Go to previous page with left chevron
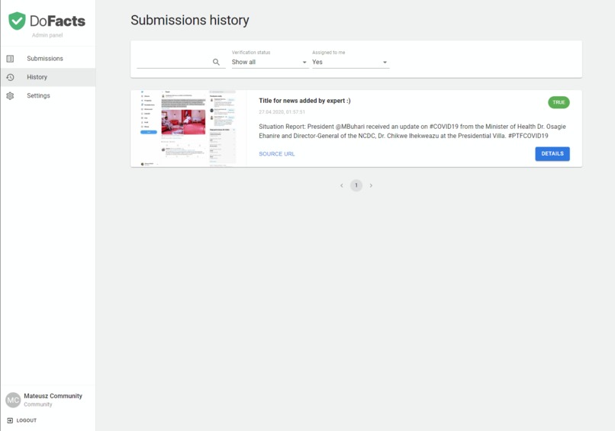The image size is (615, 431). tap(342, 185)
